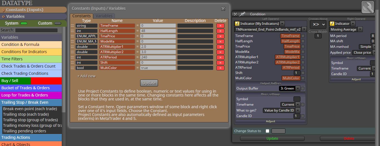Grab drag handle of ATRMultiplier1 row
The width and height of the screenshot is (380, 146).
click(x=72, y=47)
